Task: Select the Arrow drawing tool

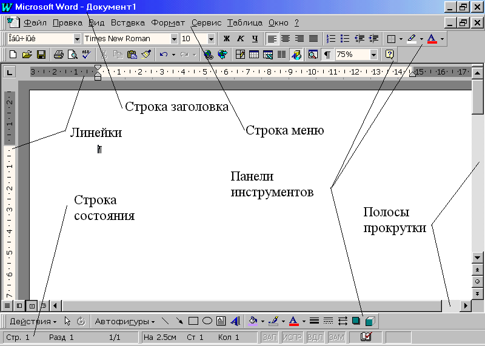Action: (x=179, y=321)
